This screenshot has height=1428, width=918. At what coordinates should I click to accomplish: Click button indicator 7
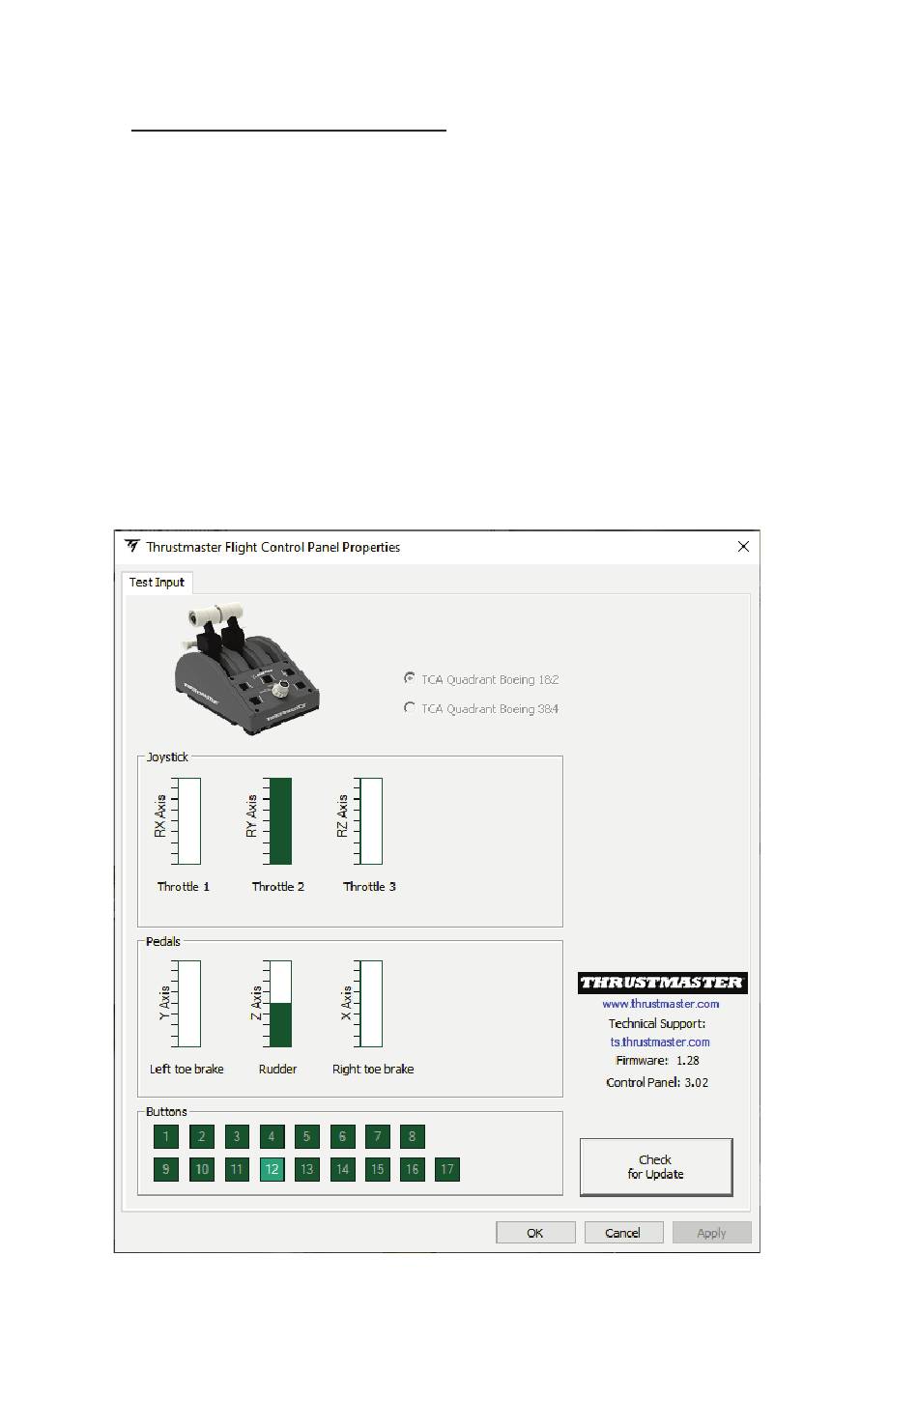(x=377, y=1136)
